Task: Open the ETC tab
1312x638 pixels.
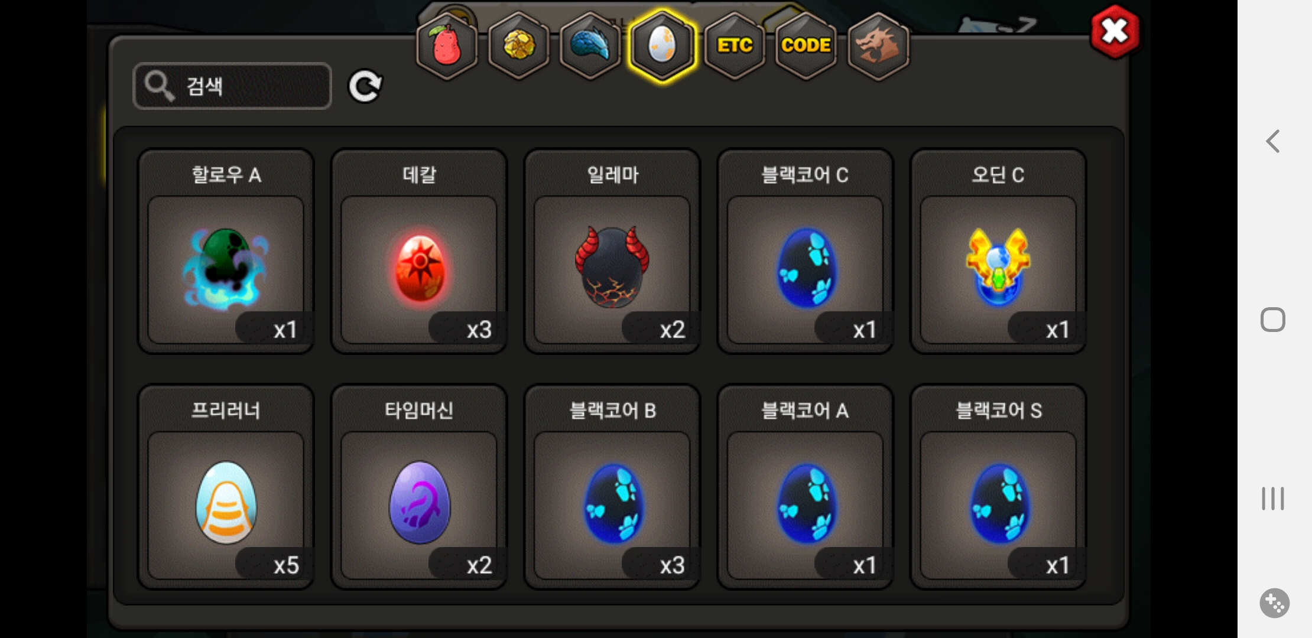Action: (x=735, y=46)
